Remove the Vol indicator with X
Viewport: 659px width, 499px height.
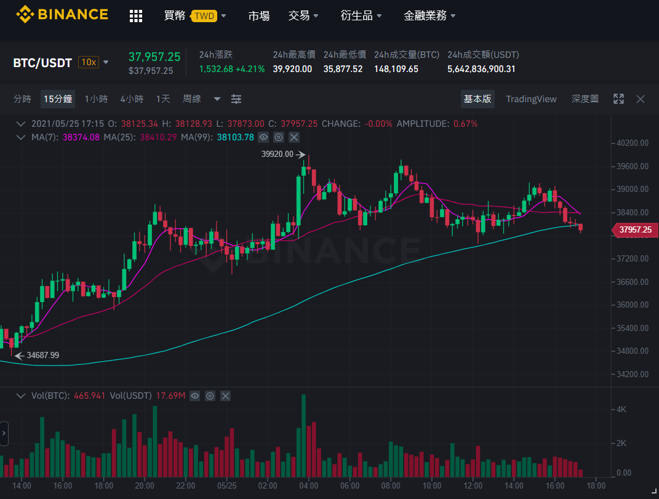coord(226,396)
